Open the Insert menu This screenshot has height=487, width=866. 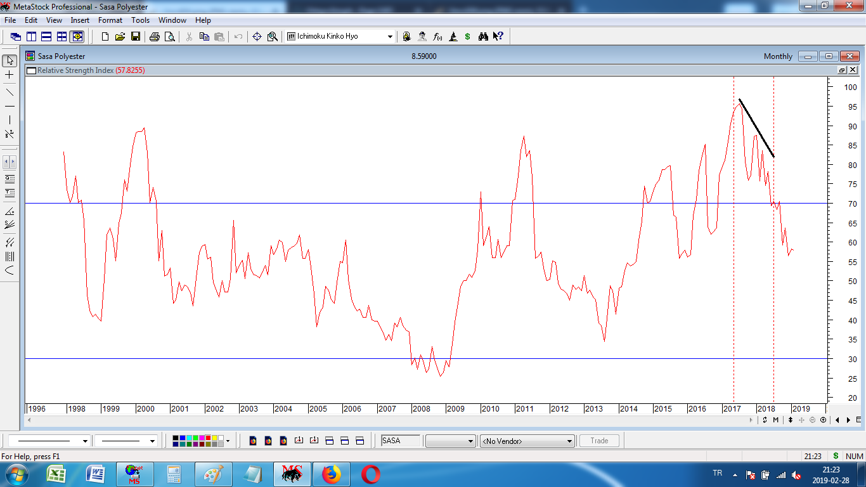click(80, 20)
